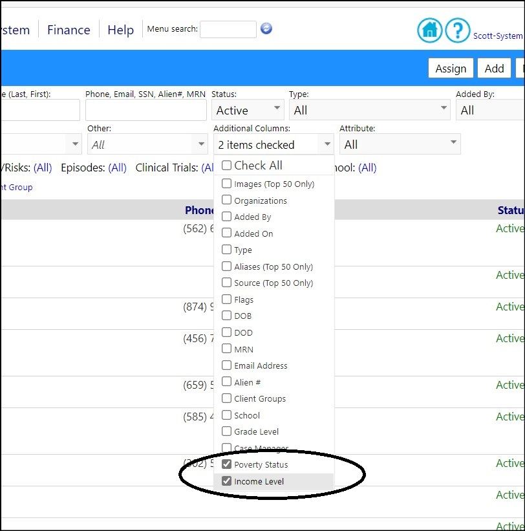Click the phone number starting (874)
The height and width of the screenshot is (531, 525).
click(x=198, y=307)
